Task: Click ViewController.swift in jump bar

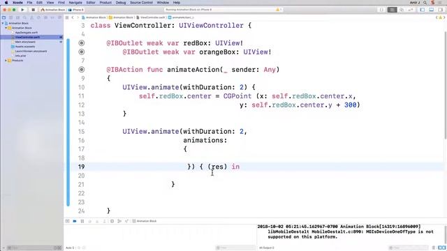Action: [151, 17]
